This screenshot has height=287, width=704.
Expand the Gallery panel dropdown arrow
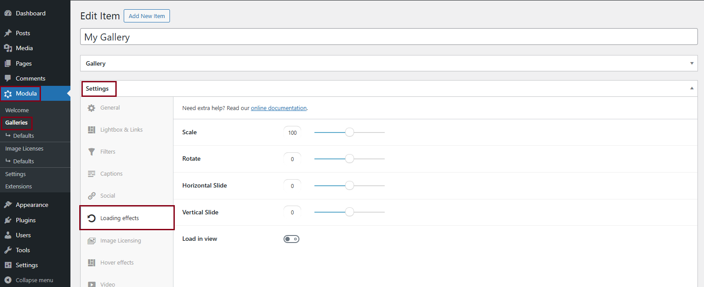click(x=692, y=63)
